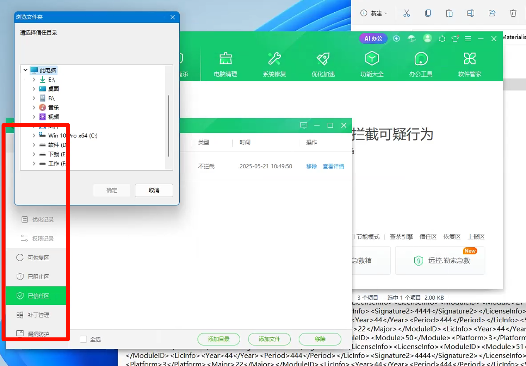This screenshot has width=526, height=366.
Task: Click the shield icon beside AI办公
Action: pos(396,38)
